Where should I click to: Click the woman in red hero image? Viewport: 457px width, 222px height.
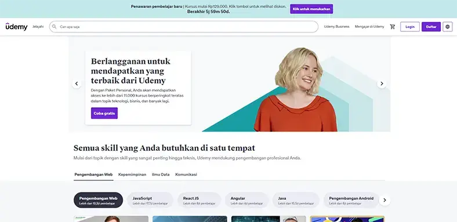pos(296,90)
